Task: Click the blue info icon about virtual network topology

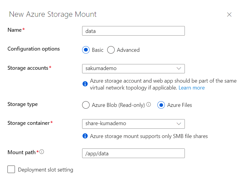Action: tap(85, 84)
